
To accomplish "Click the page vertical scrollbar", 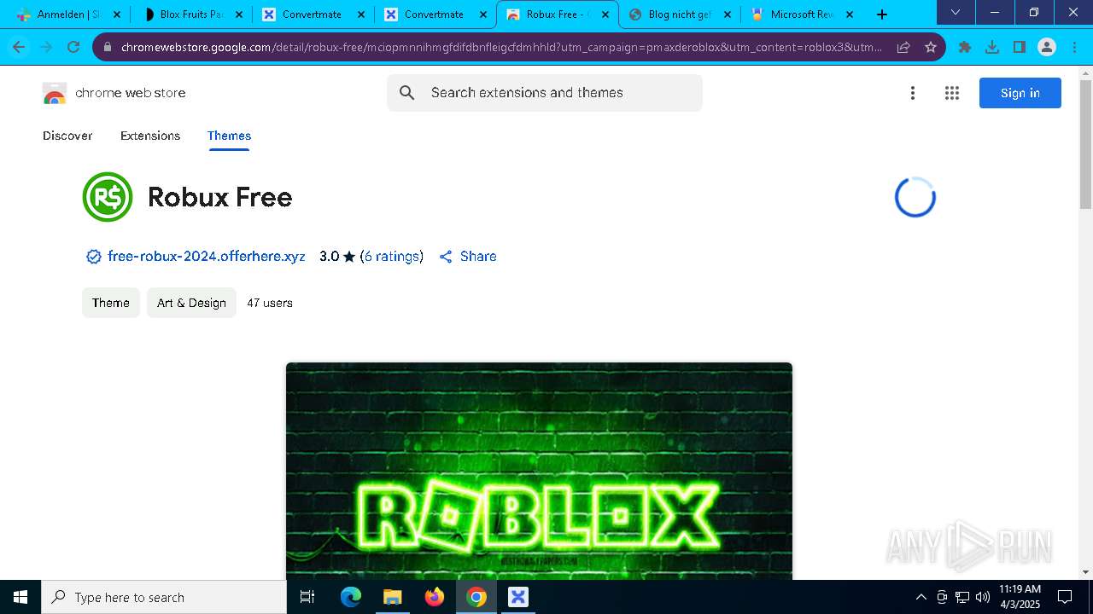I will tap(1085, 145).
